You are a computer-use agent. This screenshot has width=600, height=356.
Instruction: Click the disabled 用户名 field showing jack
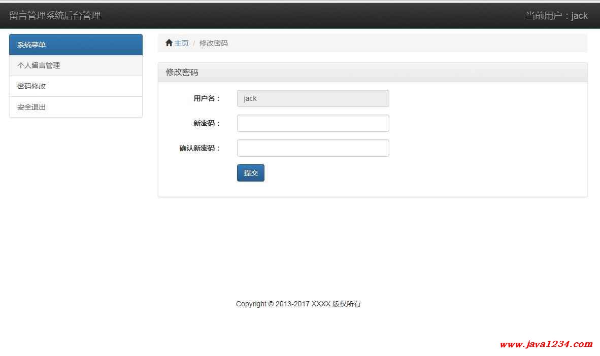[x=313, y=98]
